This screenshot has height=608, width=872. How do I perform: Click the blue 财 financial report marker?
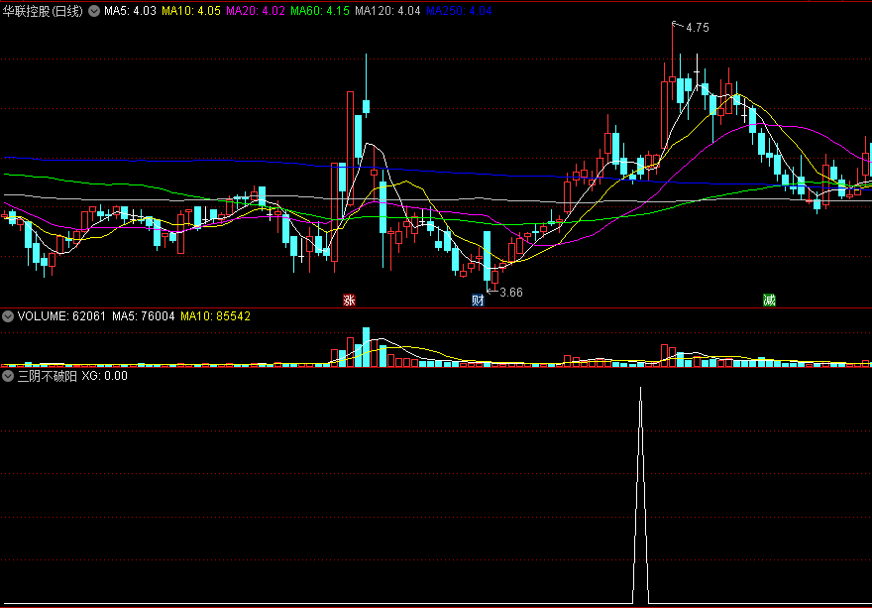tap(479, 301)
